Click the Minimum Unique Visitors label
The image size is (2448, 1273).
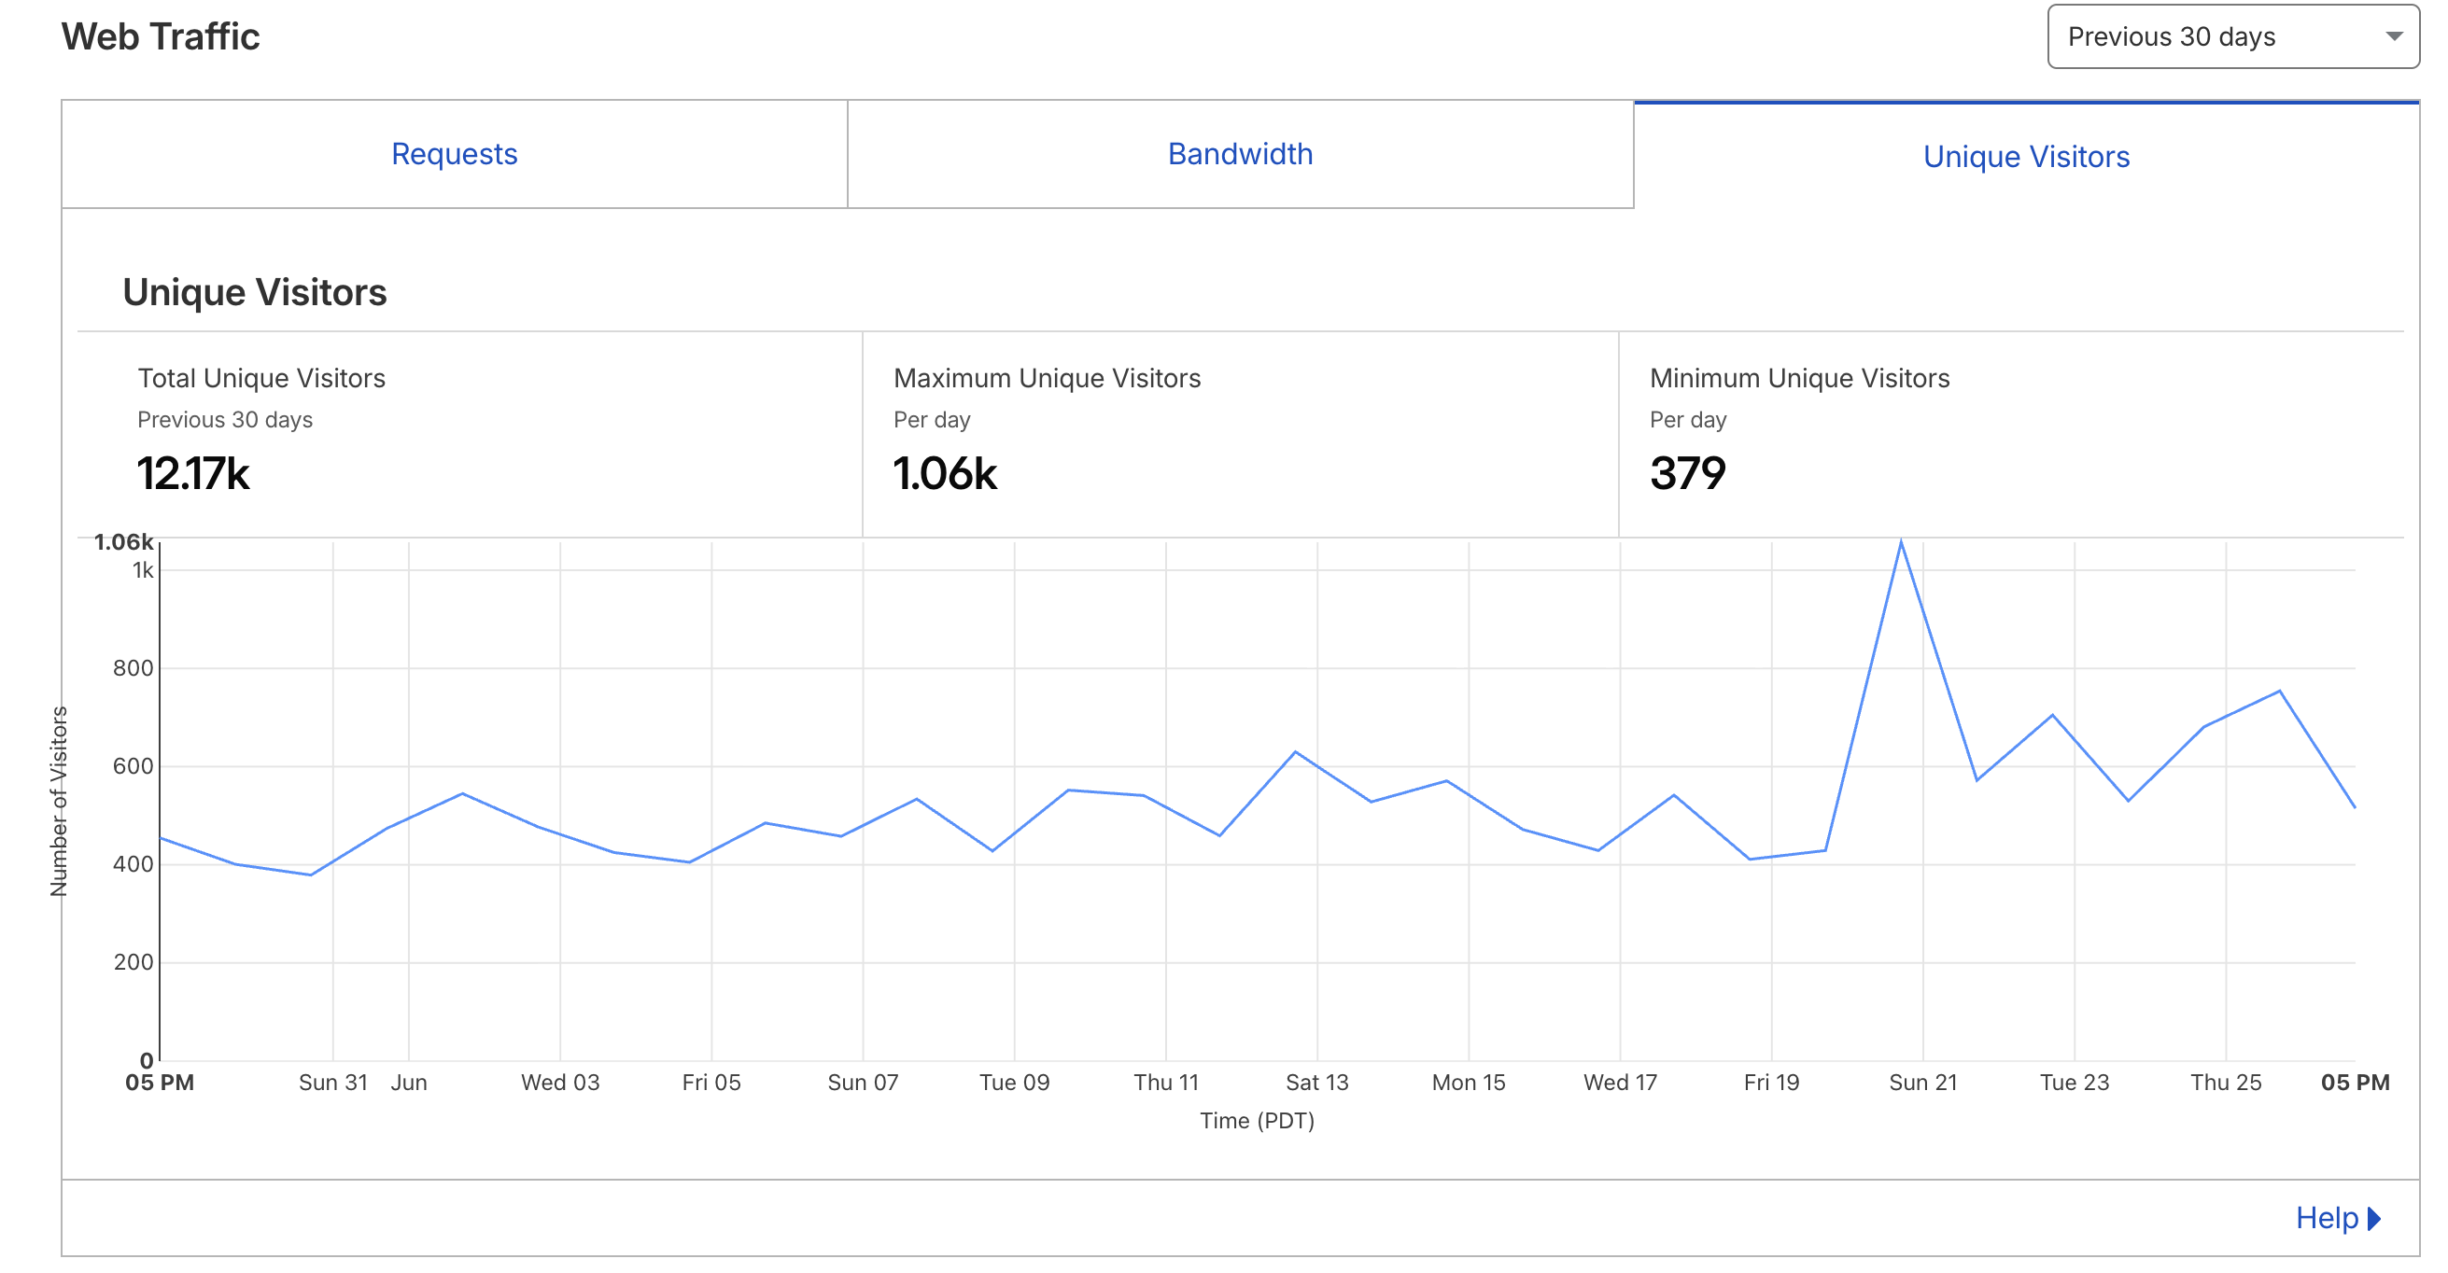click(x=1800, y=378)
